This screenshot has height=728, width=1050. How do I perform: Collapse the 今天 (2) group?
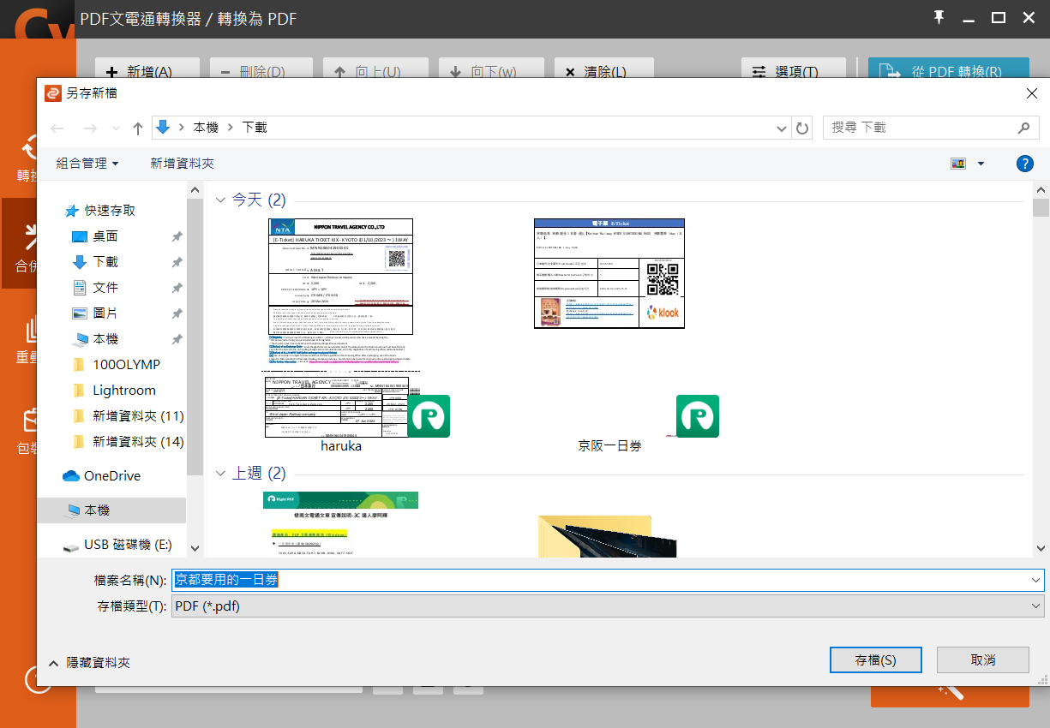(220, 200)
